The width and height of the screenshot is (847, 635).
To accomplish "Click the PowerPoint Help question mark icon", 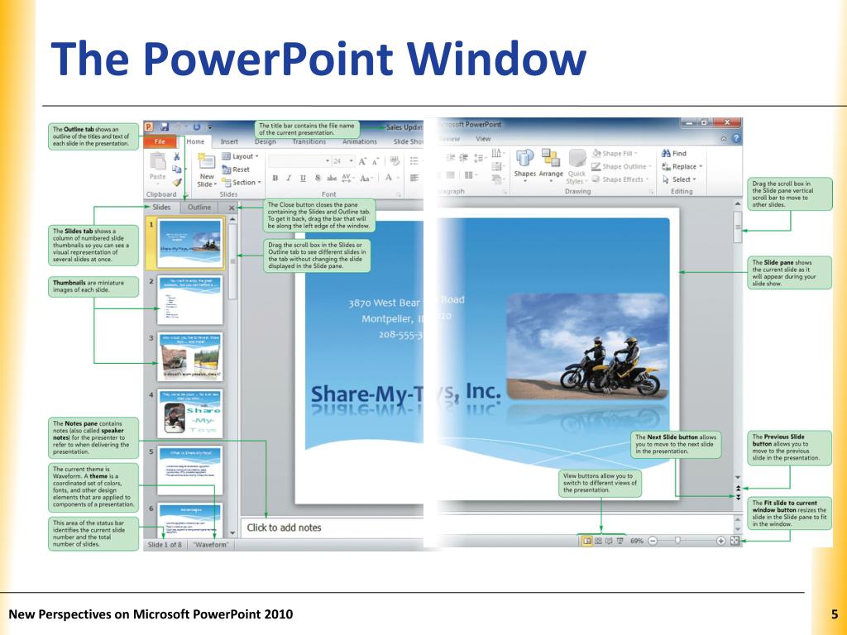I will click(x=735, y=139).
